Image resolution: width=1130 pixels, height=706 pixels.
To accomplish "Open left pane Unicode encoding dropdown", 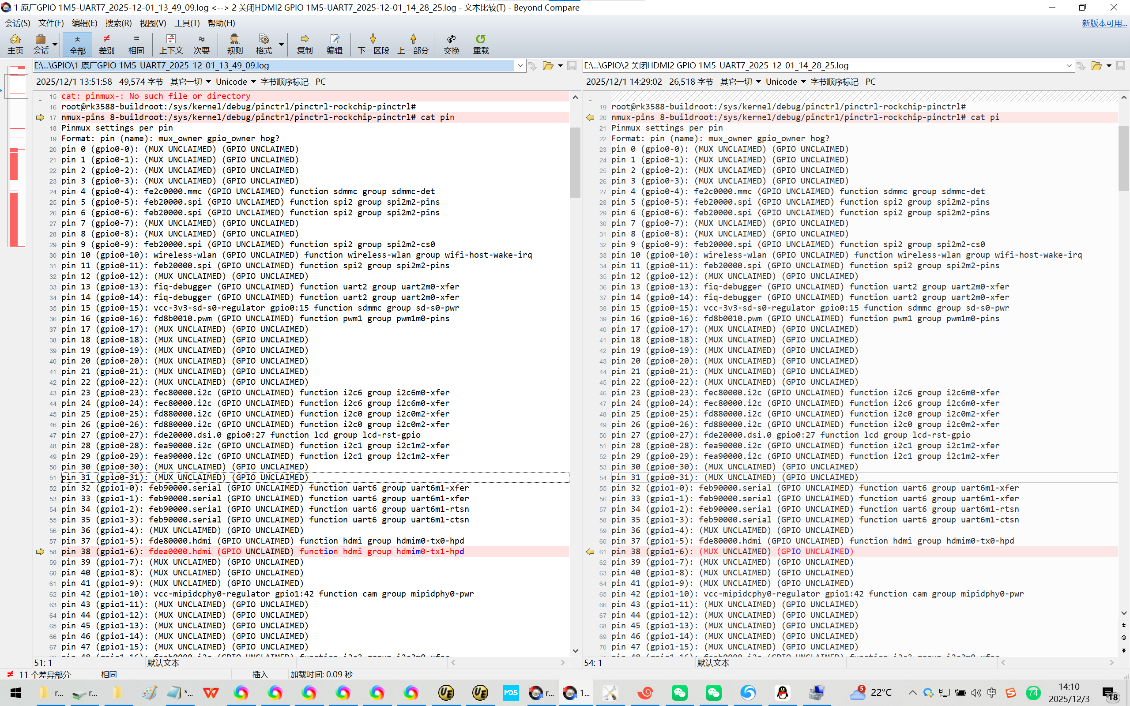I will coord(235,82).
